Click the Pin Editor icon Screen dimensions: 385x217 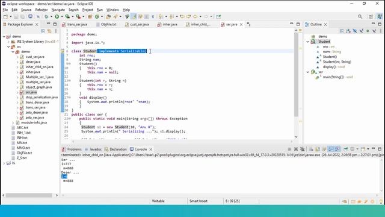point(218,16)
